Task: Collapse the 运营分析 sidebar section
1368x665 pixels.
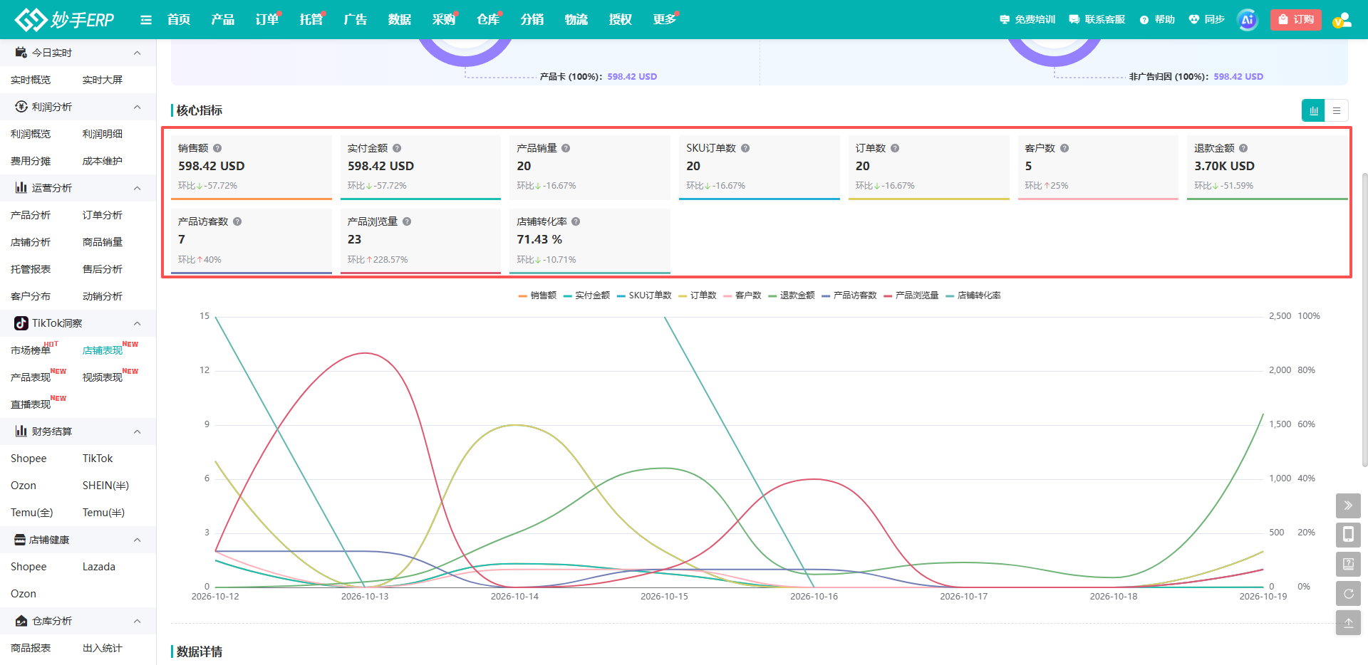Action: click(x=138, y=188)
